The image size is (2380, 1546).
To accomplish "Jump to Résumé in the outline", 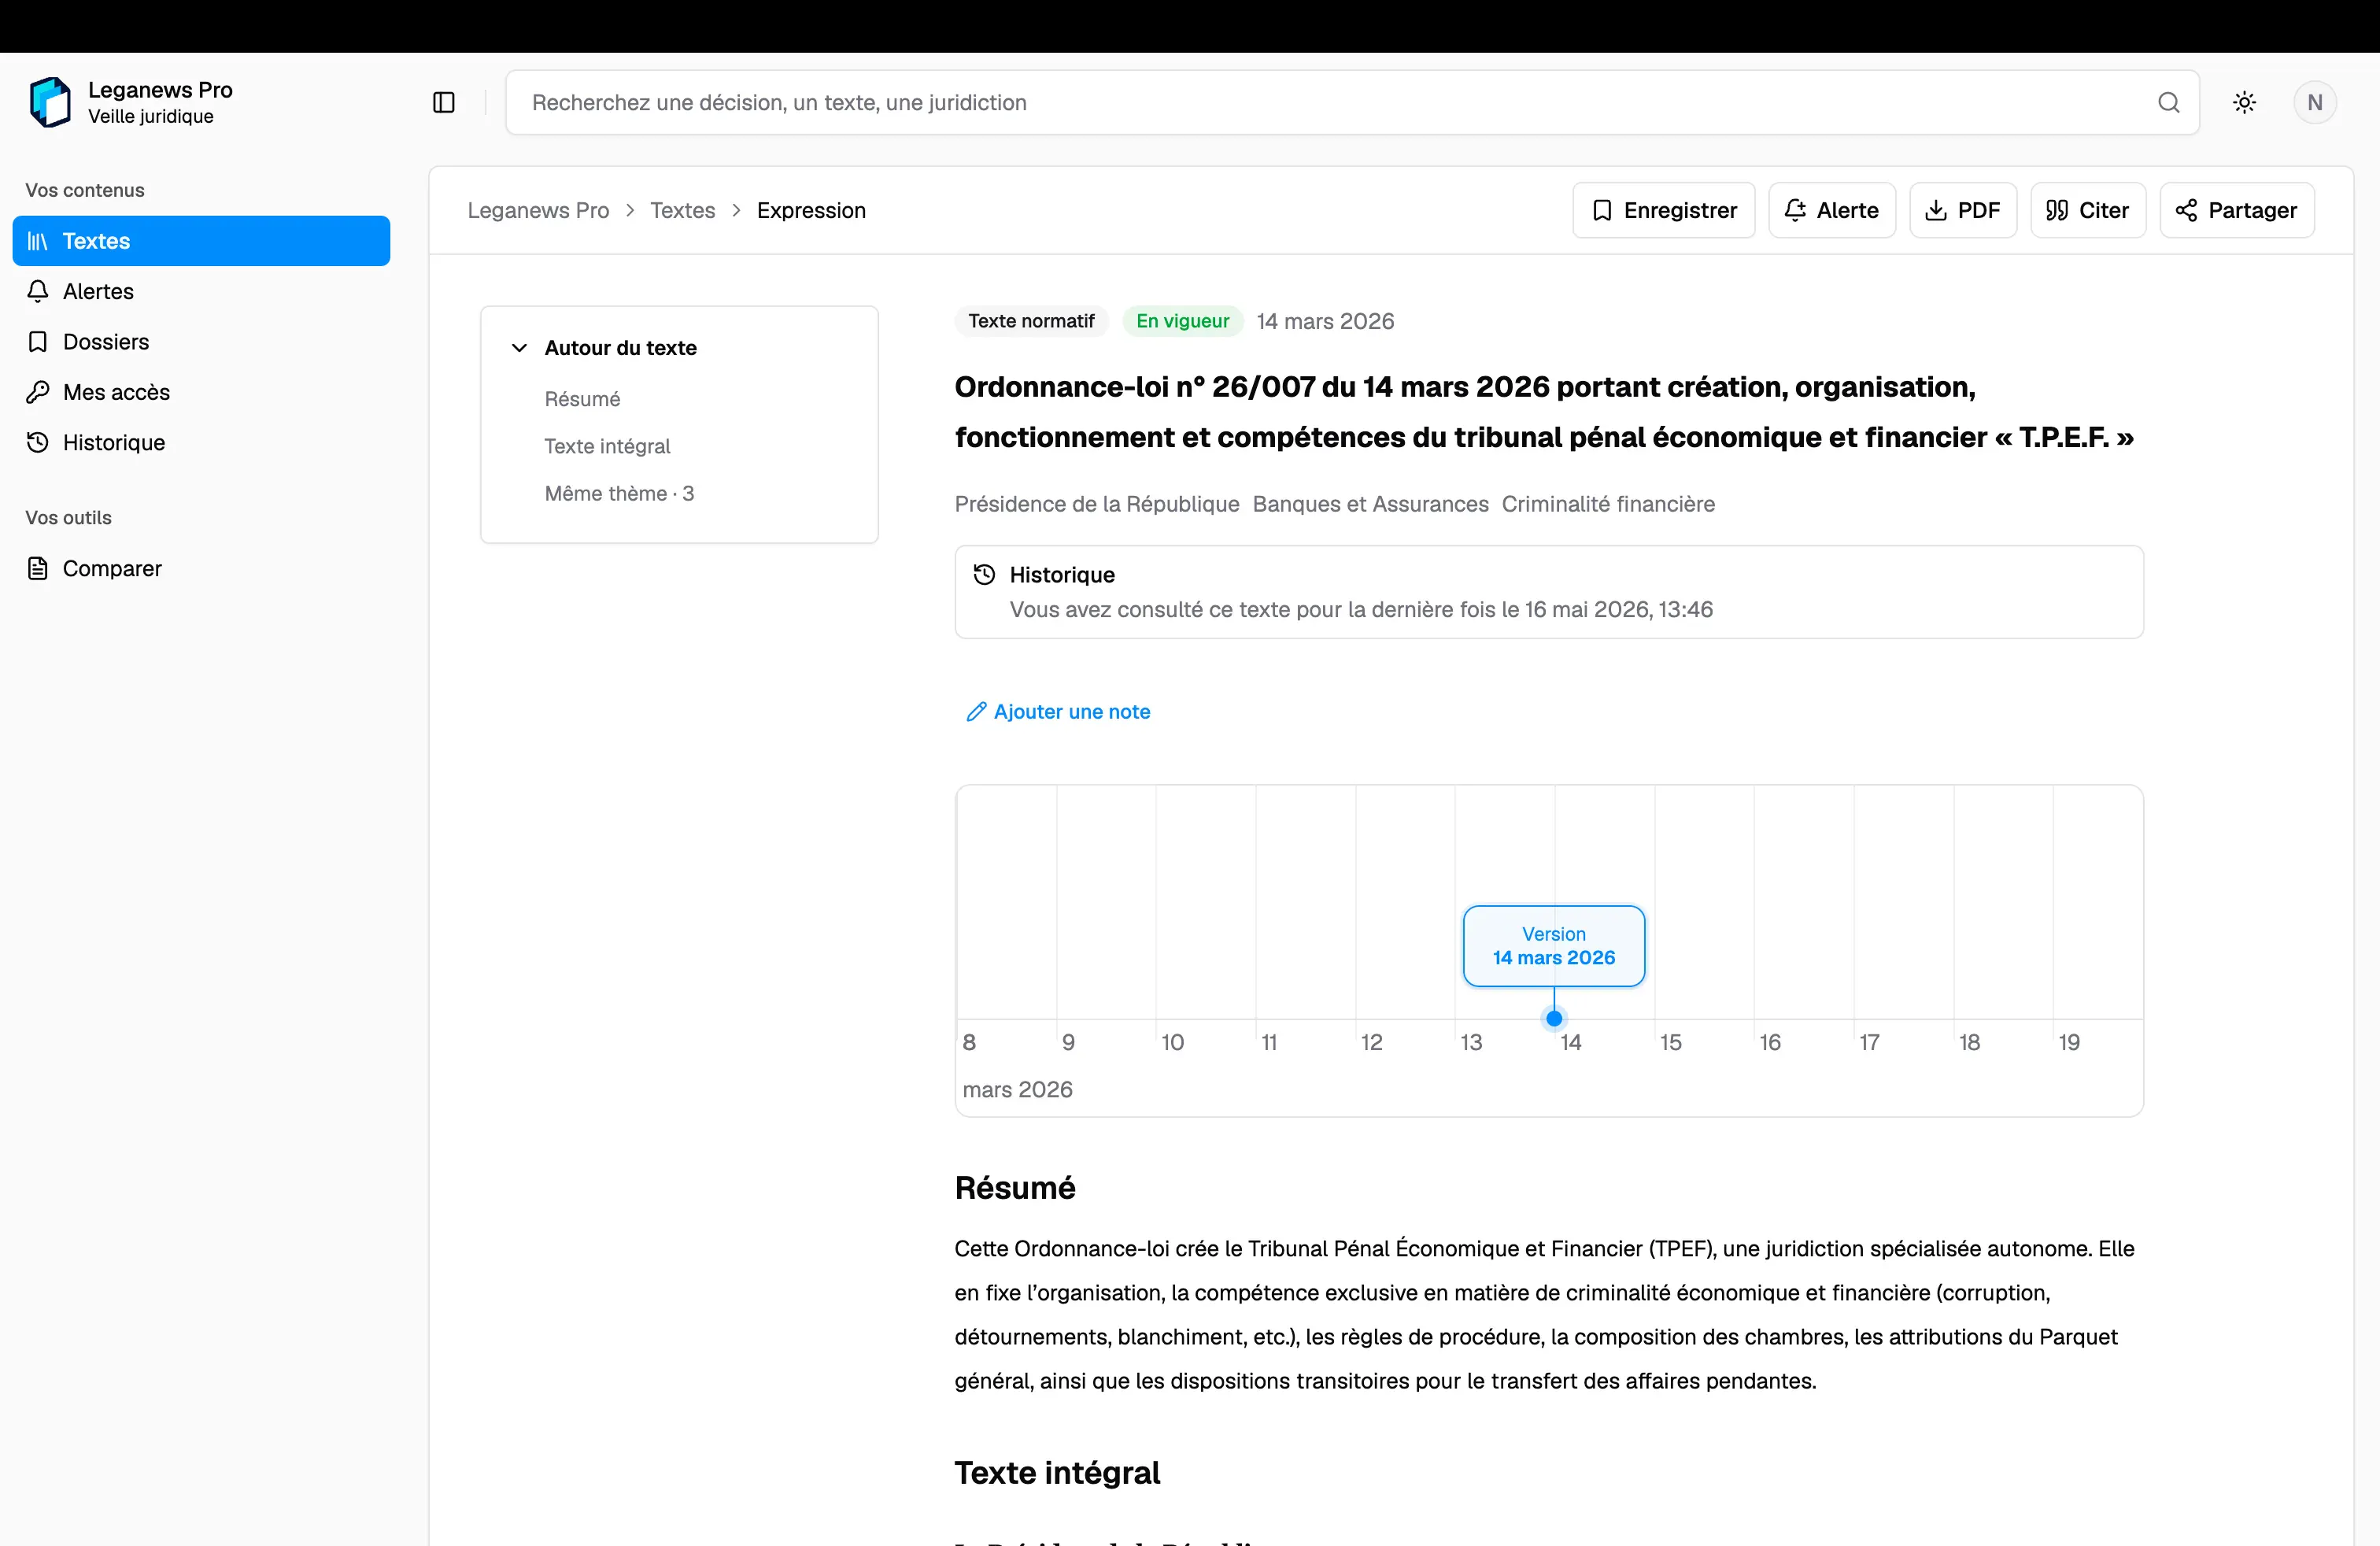I will (x=582, y=399).
